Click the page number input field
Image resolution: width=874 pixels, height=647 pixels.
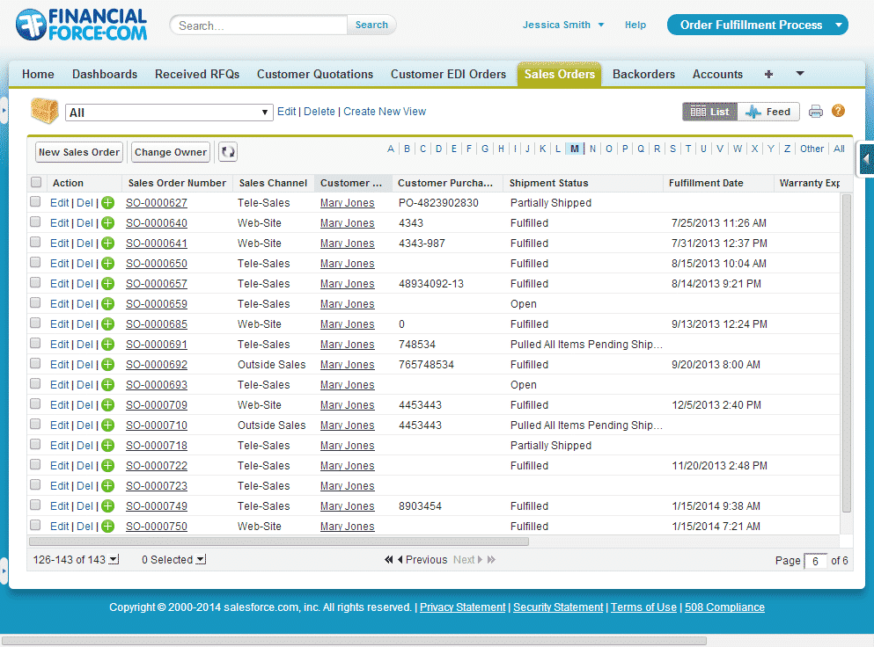(x=815, y=561)
